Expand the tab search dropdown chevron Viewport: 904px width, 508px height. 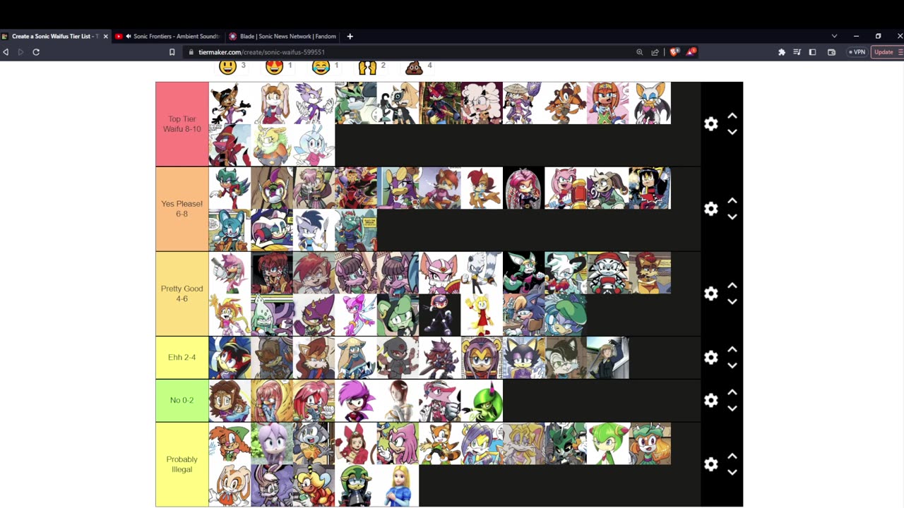click(834, 36)
